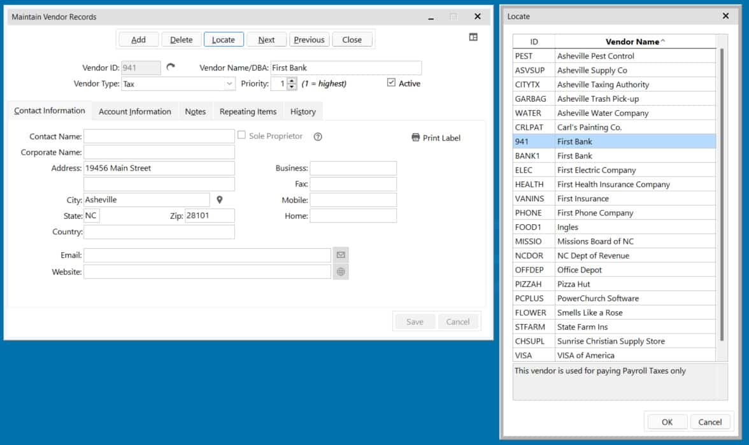
Task: Click the Close button in the toolbar
Action: click(352, 39)
